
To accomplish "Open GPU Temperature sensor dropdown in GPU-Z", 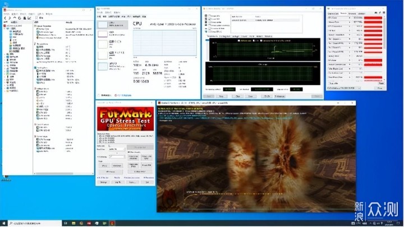I will (350, 26).
